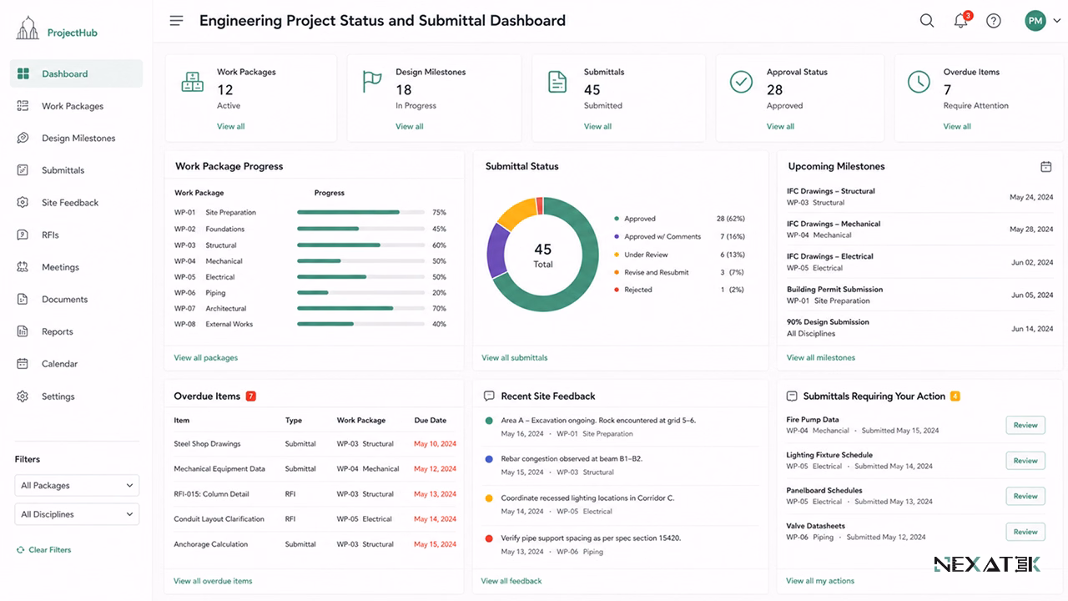This screenshot has width=1068, height=601.
Task: Click the Clear Filters refresh icon
Action: pos(20,550)
